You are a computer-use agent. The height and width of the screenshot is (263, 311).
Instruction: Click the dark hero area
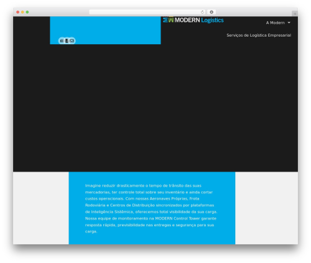tap(155, 108)
